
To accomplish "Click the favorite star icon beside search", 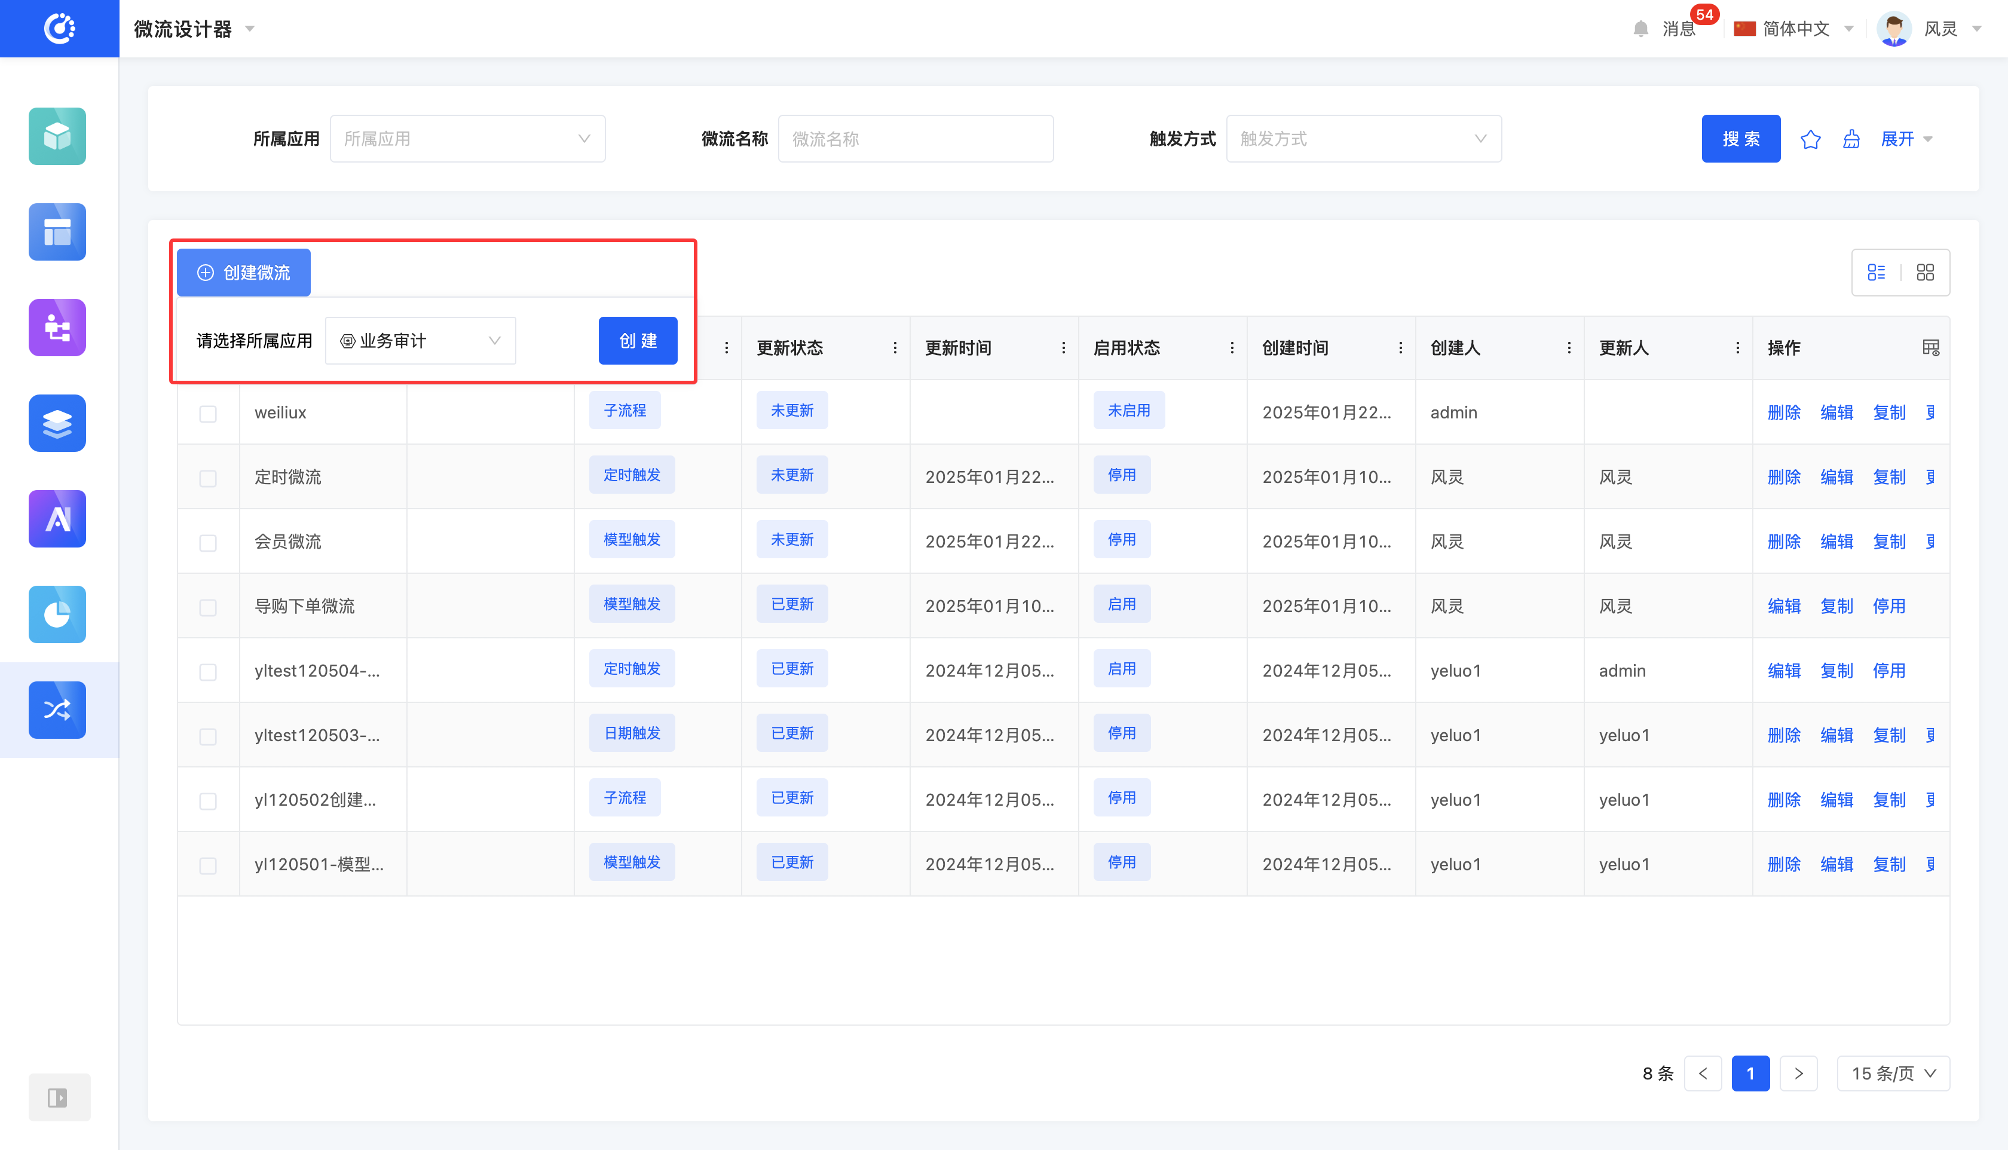I will point(1810,140).
